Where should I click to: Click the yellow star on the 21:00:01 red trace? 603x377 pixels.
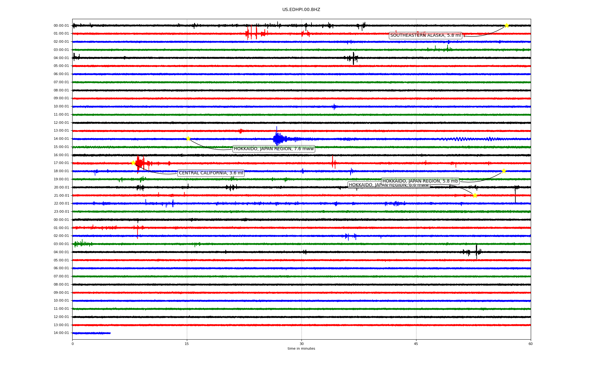475,195
